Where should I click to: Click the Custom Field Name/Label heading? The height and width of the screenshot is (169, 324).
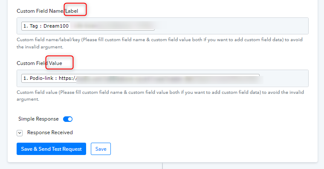click(x=47, y=11)
